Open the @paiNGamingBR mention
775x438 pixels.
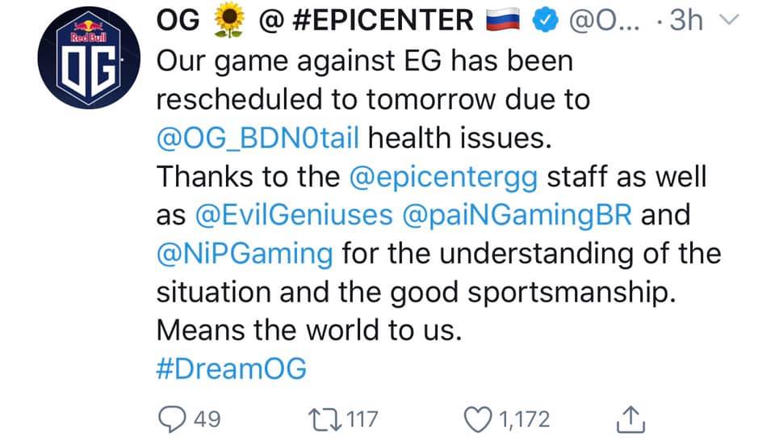coord(517,215)
